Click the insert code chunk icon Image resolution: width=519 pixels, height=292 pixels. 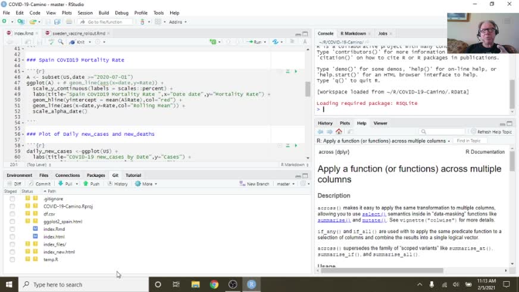pyautogui.click(x=213, y=42)
